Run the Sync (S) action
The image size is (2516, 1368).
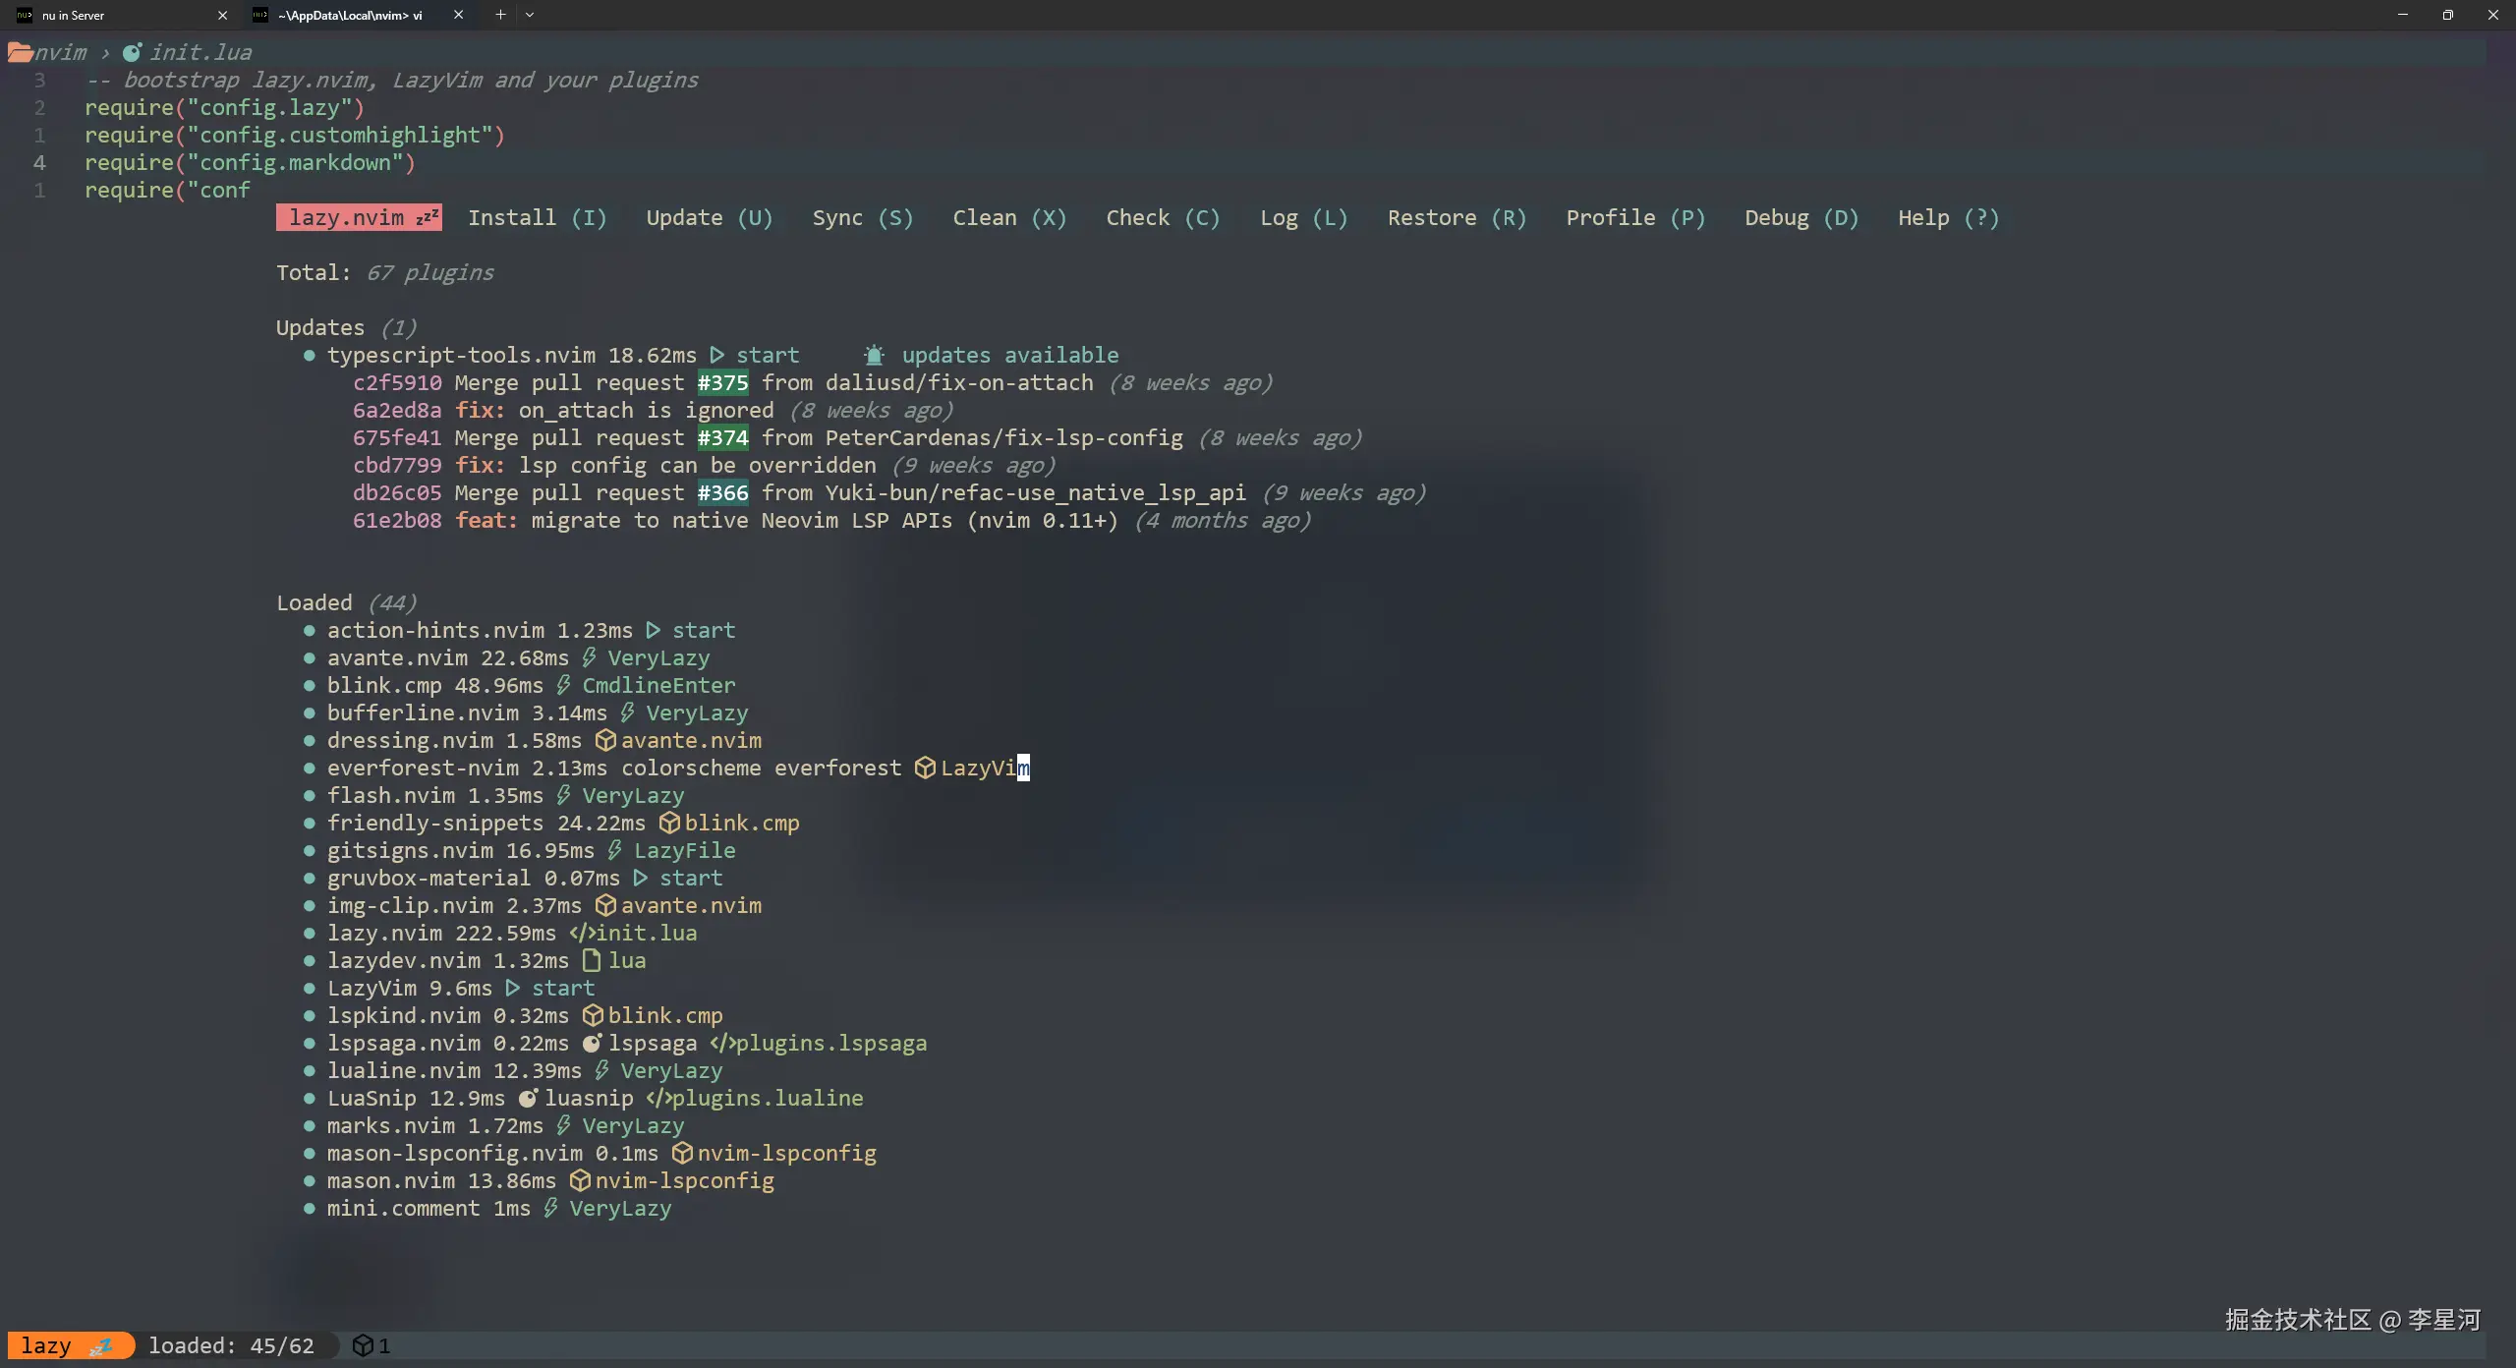point(862,217)
